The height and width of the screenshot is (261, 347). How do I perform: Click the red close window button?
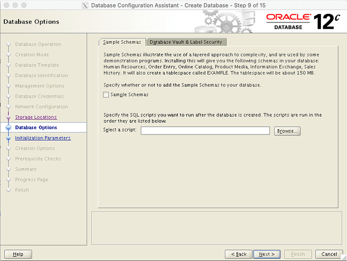(x=6, y=5)
